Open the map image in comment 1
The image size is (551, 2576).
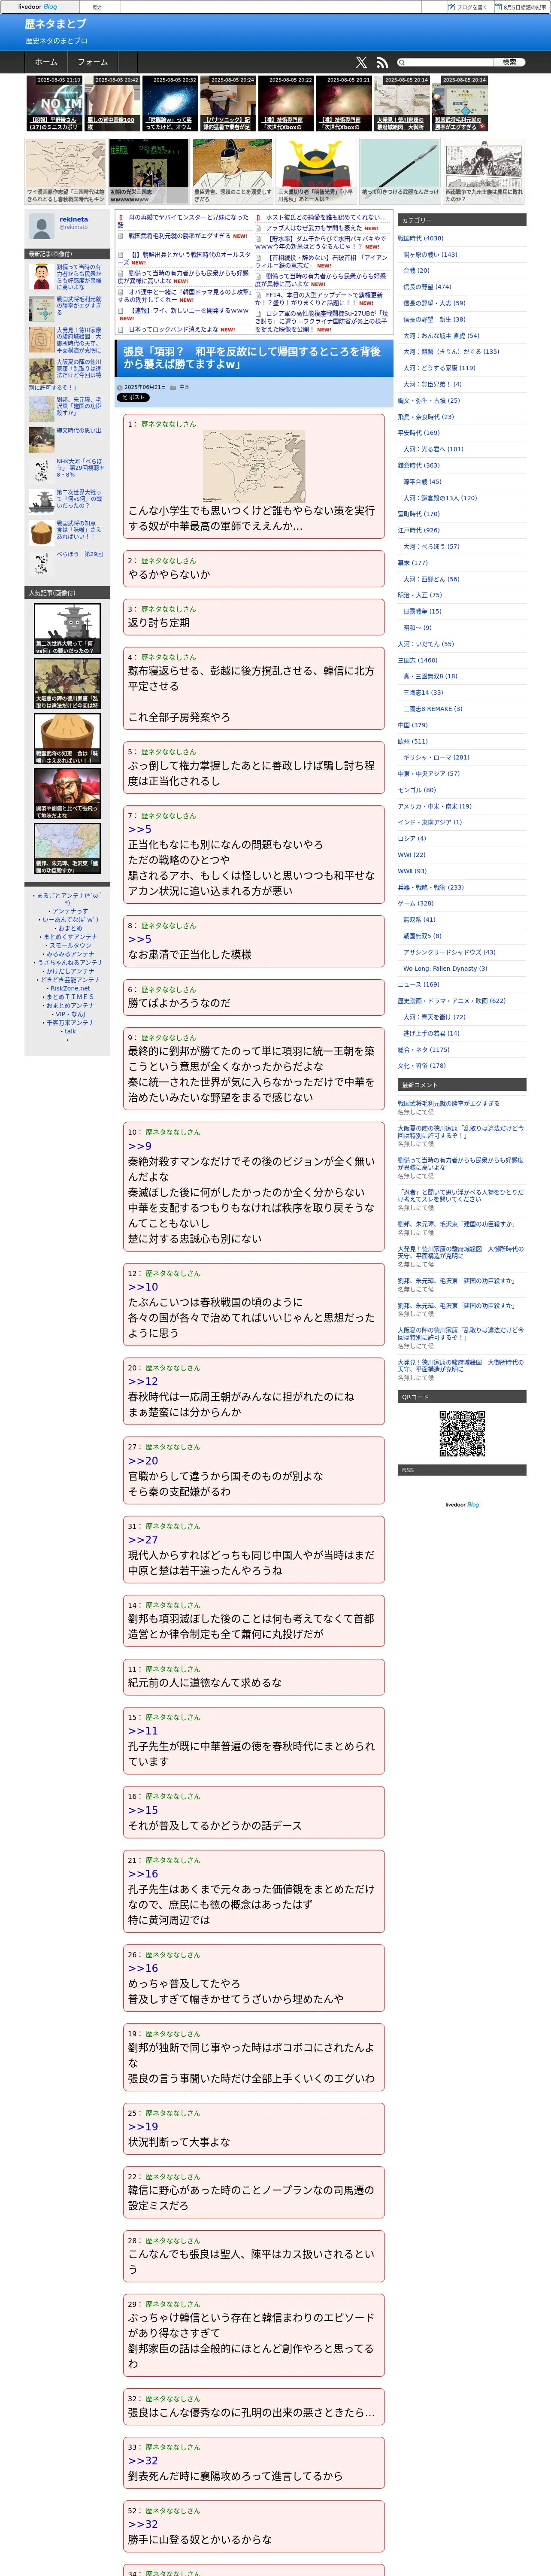click(254, 466)
